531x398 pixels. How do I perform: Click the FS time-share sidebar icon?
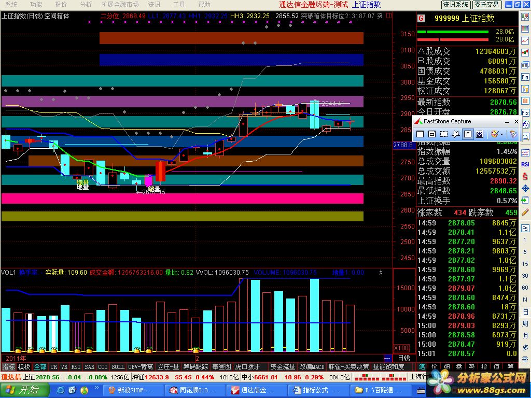[525, 229]
